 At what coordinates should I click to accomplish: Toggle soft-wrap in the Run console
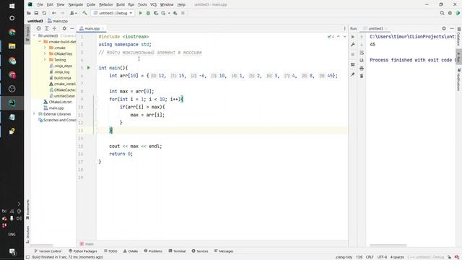362,53
